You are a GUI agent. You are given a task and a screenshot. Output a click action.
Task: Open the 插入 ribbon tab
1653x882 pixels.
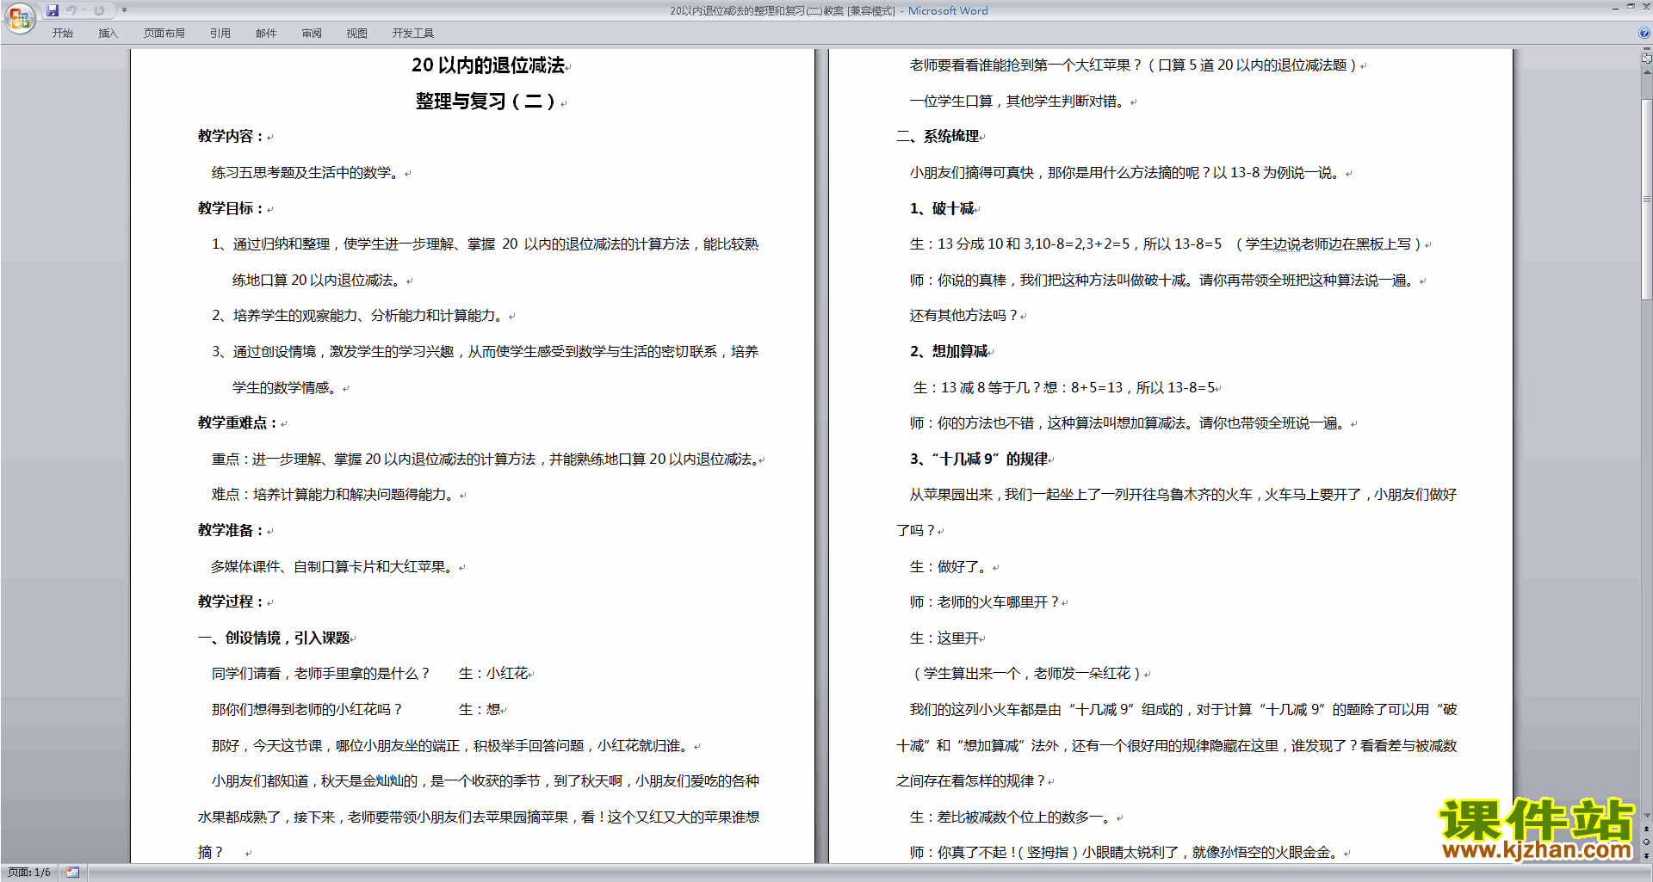coord(108,34)
